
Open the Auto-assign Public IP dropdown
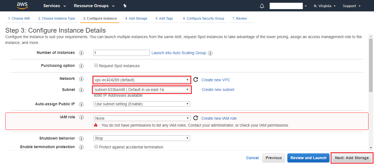pos(142,104)
